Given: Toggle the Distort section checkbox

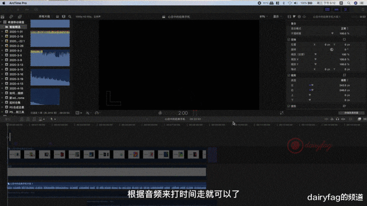Looking at the screenshot, I should click(x=288, y=106).
